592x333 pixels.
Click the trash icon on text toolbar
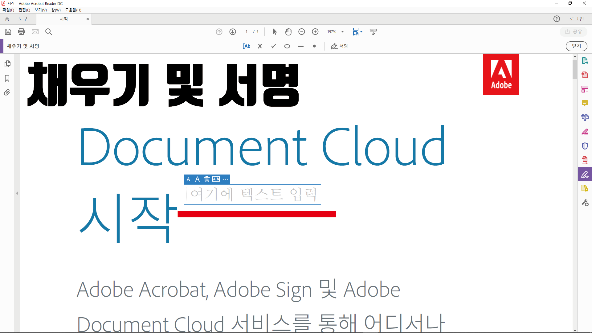pos(207,179)
